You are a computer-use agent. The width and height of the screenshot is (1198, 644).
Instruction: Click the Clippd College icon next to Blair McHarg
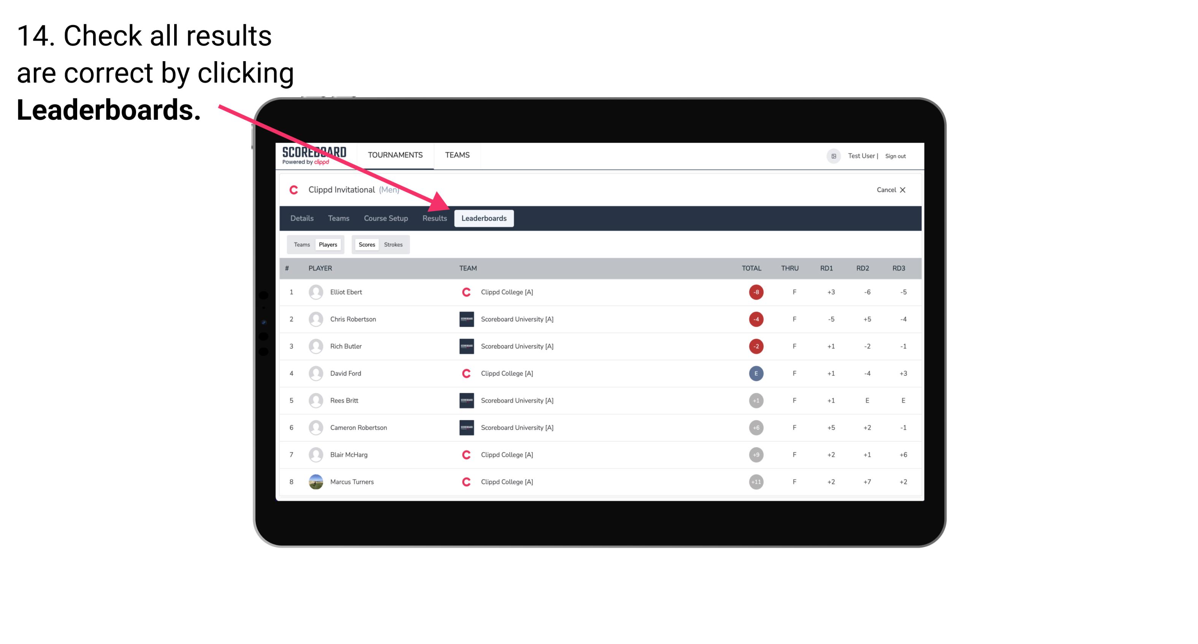[x=464, y=454]
